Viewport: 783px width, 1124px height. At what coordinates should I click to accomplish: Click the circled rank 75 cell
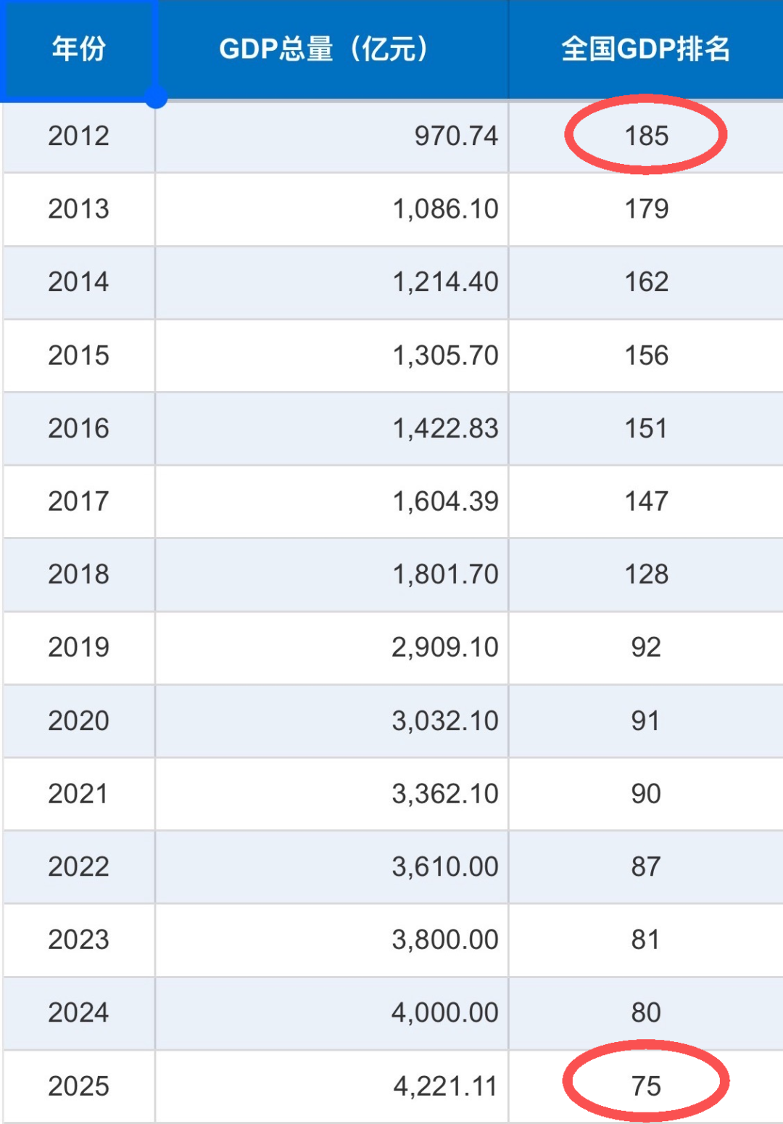[646, 1086]
